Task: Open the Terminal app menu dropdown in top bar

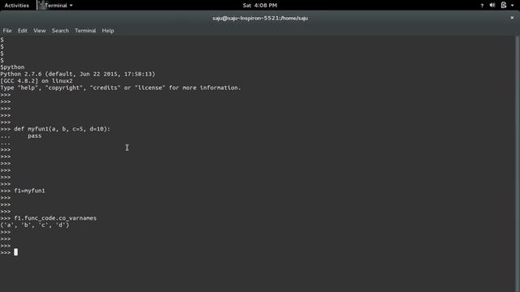Action: coord(58,6)
